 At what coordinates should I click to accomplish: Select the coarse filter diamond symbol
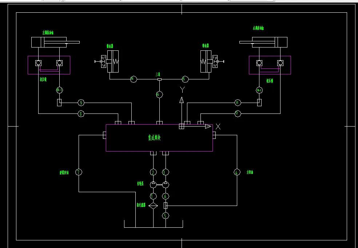point(153,206)
